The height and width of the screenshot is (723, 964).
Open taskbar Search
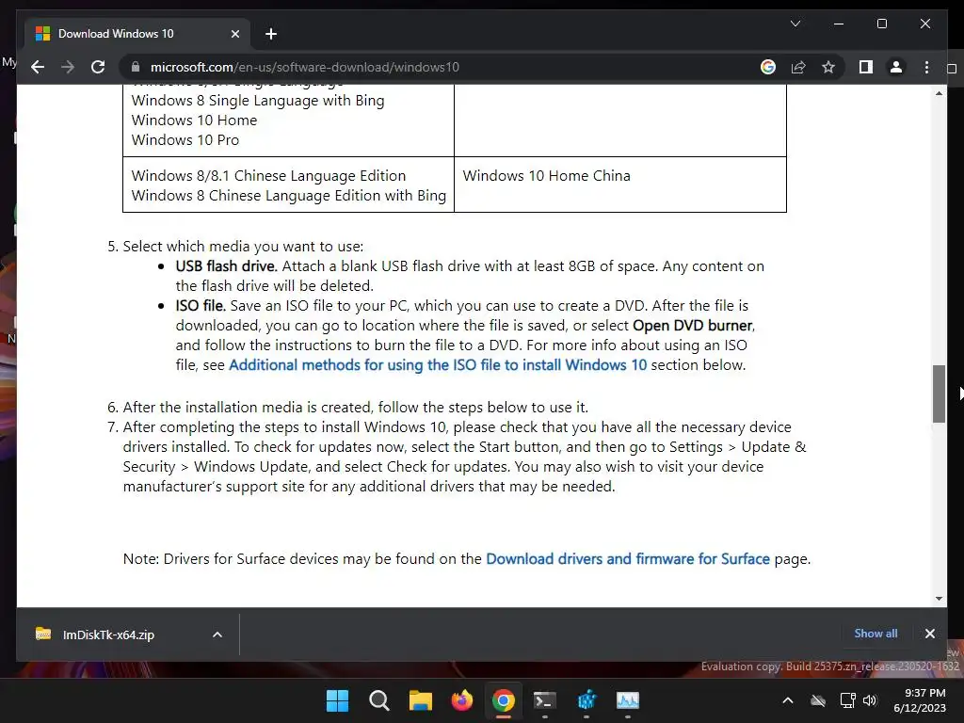pos(378,700)
